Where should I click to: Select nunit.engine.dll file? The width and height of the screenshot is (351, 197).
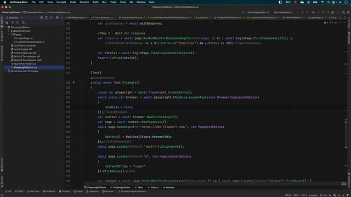pos(22,49)
